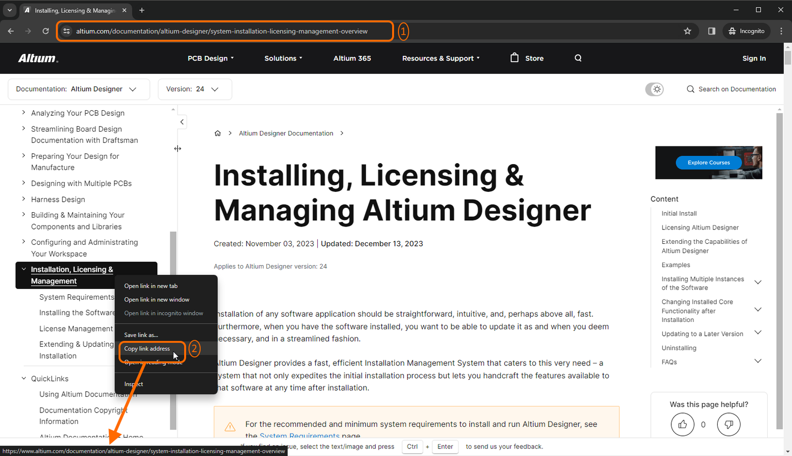Click the Explore Courses button
The width and height of the screenshot is (792, 456).
pos(708,163)
